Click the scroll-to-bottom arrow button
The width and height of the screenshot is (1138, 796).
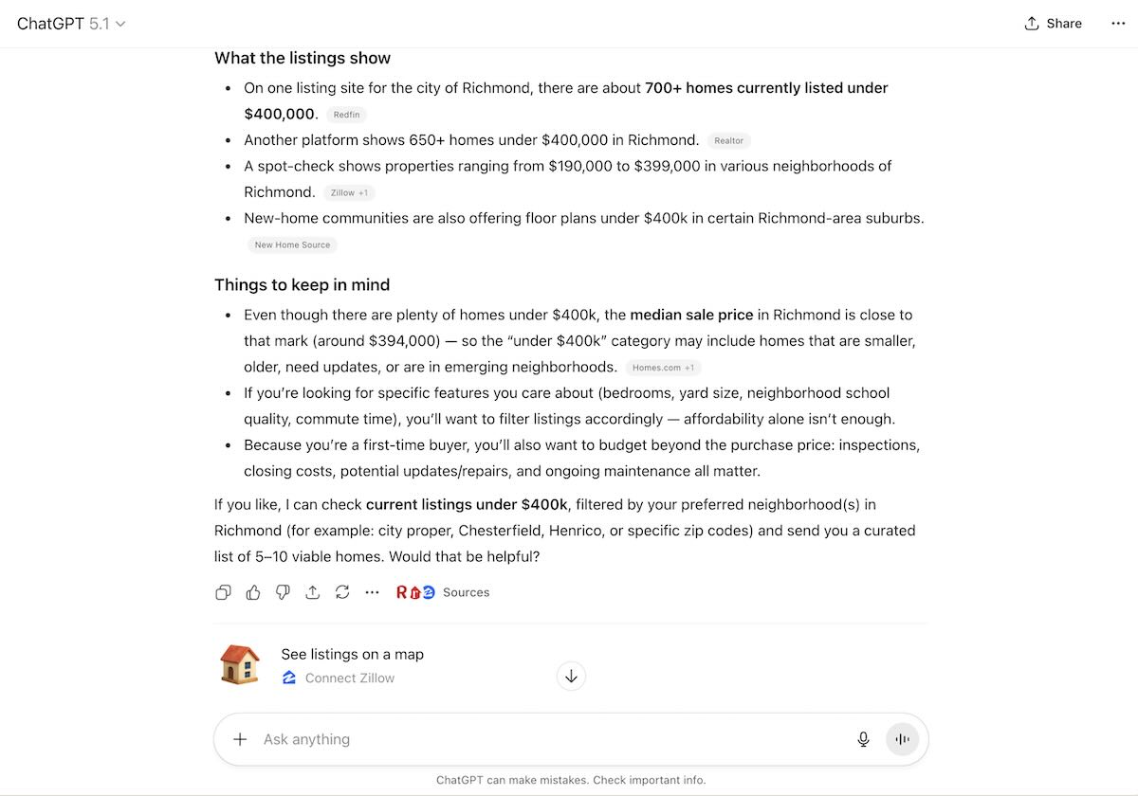tap(571, 676)
